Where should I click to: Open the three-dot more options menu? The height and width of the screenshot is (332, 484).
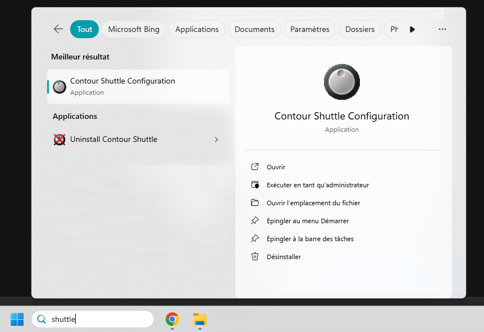pyautogui.click(x=442, y=29)
